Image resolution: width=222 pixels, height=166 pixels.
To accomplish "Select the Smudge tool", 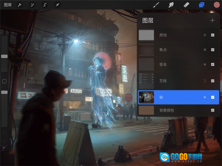I will [x=172, y=5].
